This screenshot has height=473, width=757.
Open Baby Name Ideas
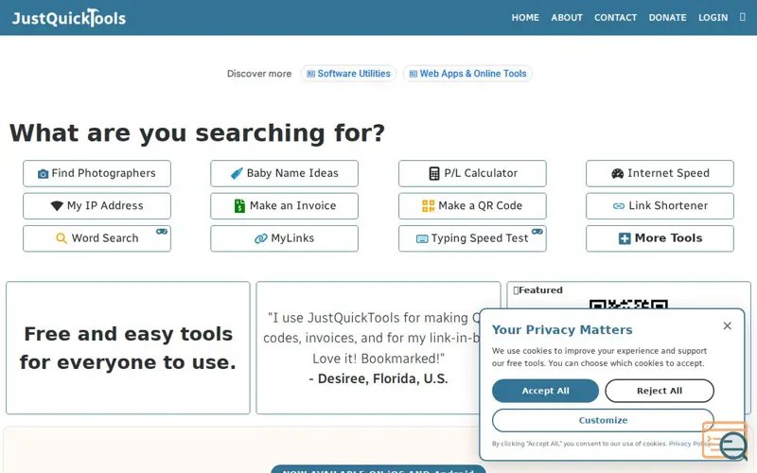coord(284,173)
